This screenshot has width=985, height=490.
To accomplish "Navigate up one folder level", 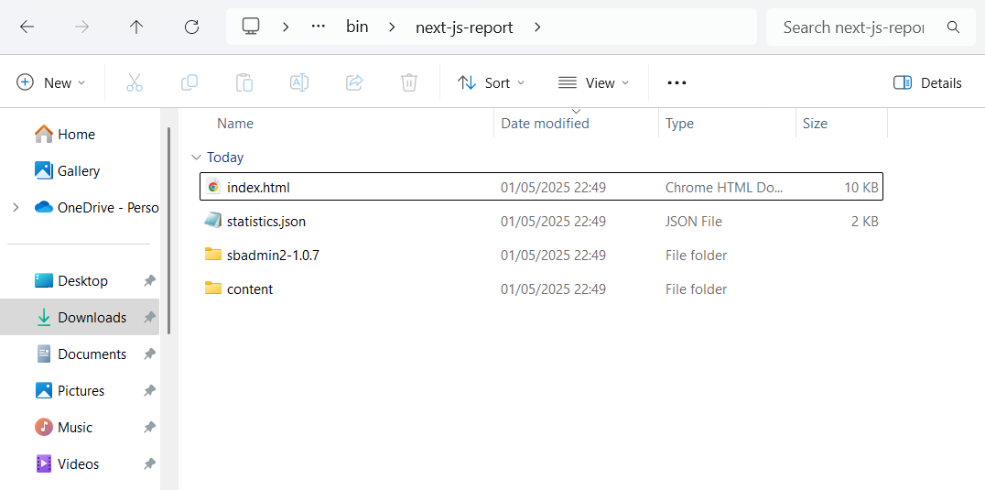I will point(136,27).
